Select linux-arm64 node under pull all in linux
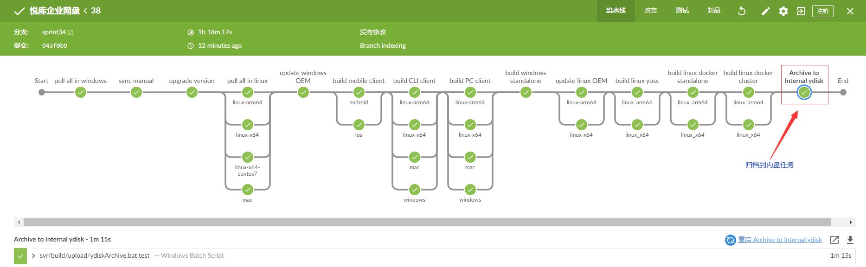Screen dimensions: 866x267 click(x=248, y=92)
